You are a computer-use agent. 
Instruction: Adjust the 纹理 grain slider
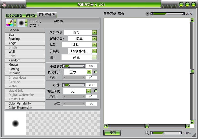pyautogui.click(x=74, y=85)
